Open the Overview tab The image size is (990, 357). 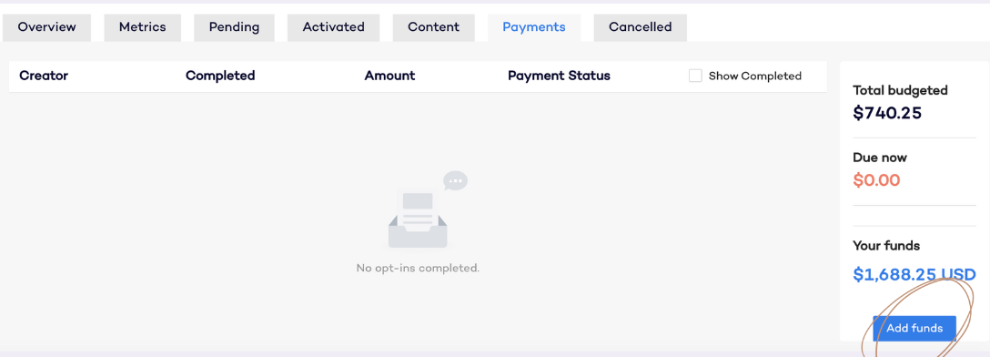coord(46,27)
